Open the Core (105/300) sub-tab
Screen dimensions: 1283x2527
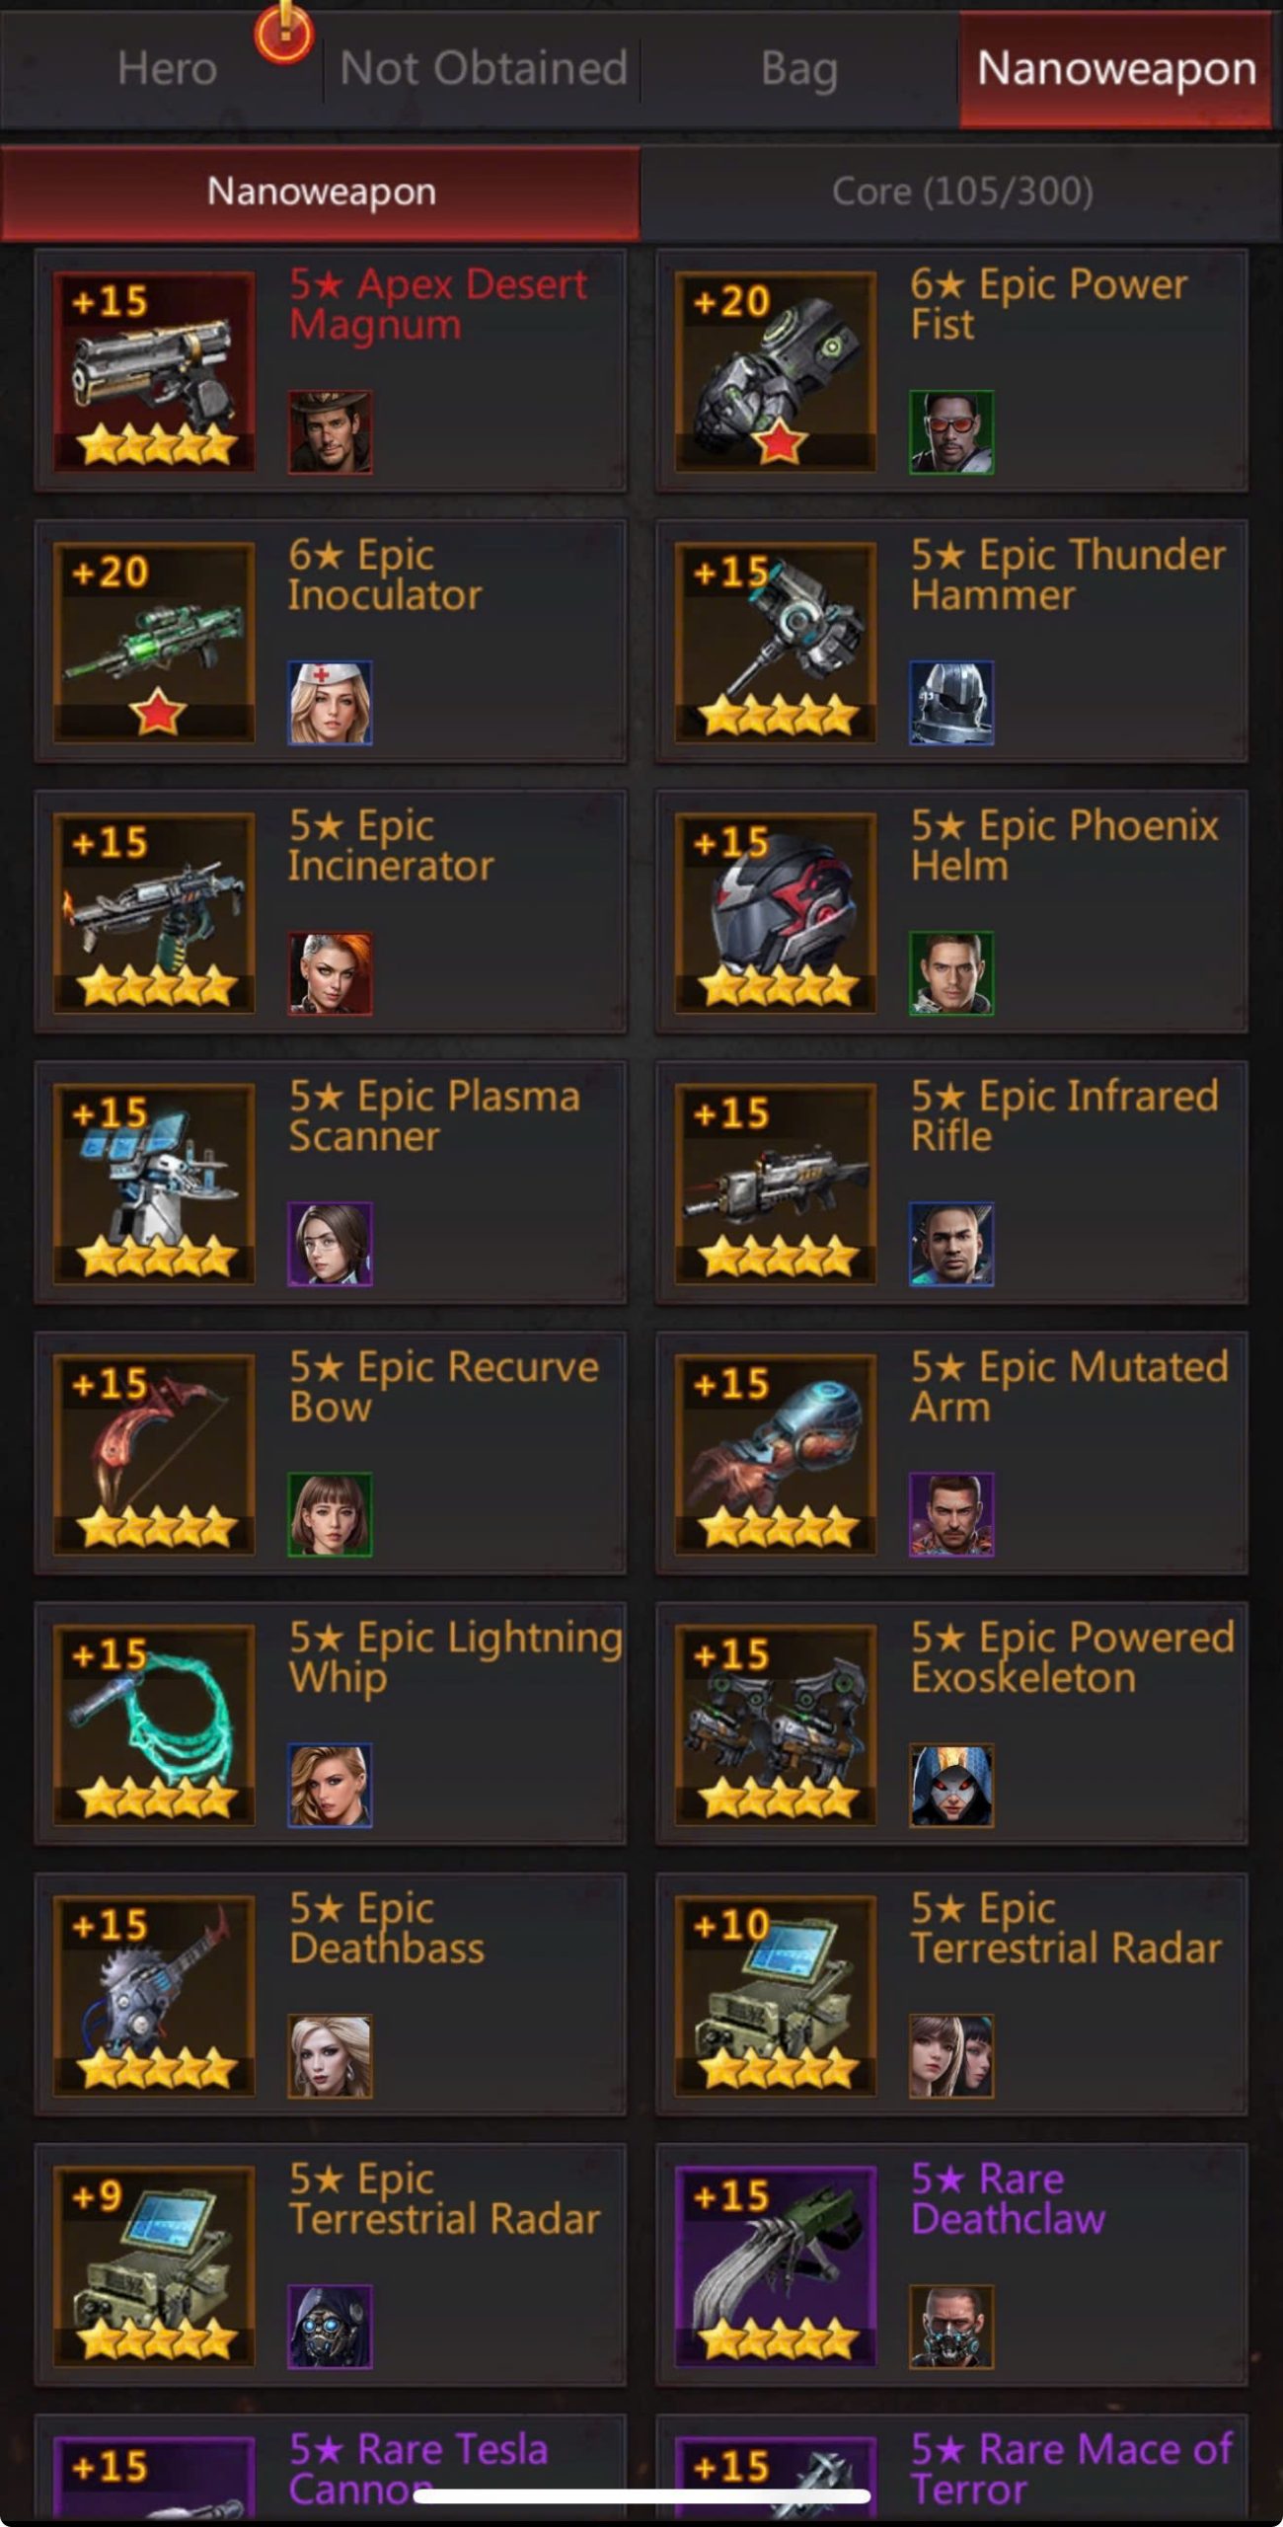(x=962, y=191)
